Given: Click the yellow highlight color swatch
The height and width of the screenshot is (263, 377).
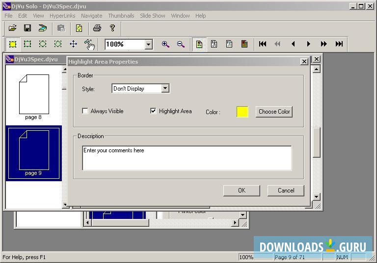Looking at the screenshot, I should coord(242,112).
